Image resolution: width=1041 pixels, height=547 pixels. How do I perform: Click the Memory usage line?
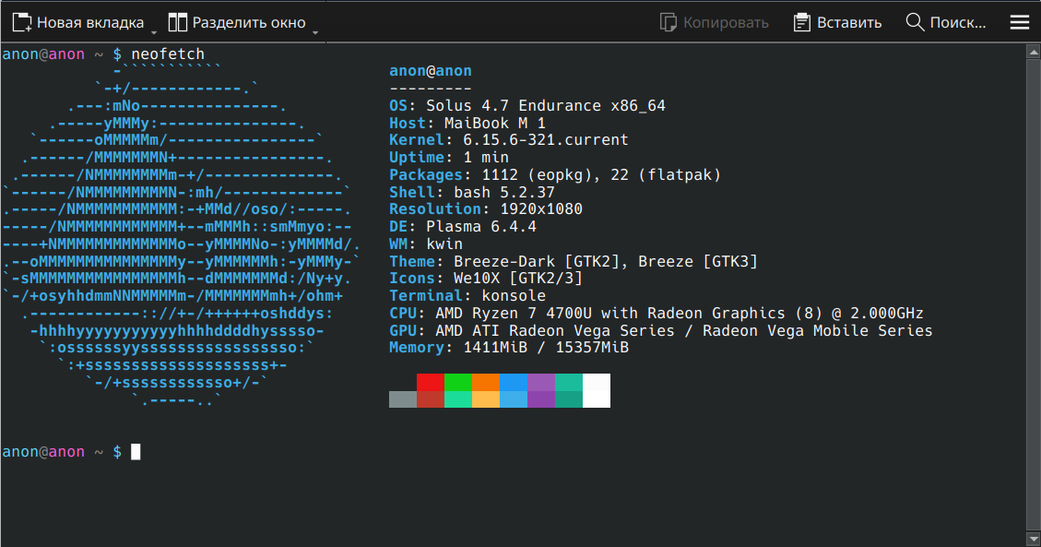[x=509, y=348]
